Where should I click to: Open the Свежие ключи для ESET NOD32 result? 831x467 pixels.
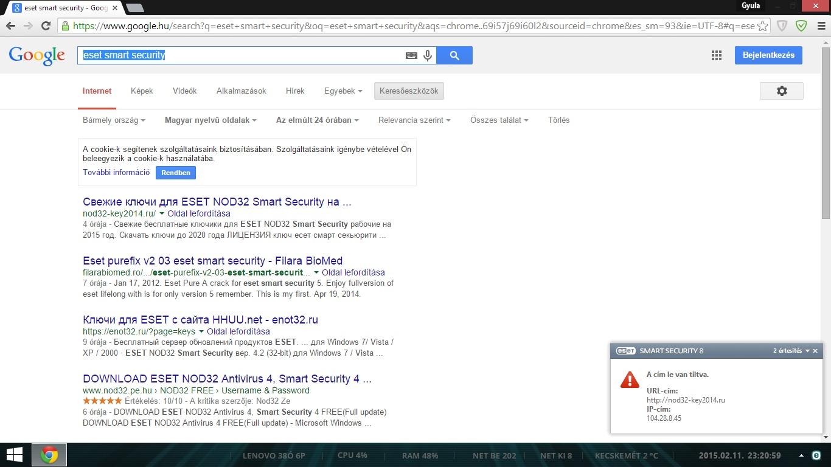217,202
